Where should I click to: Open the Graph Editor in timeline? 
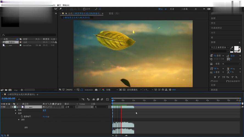click(x=107, y=99)
